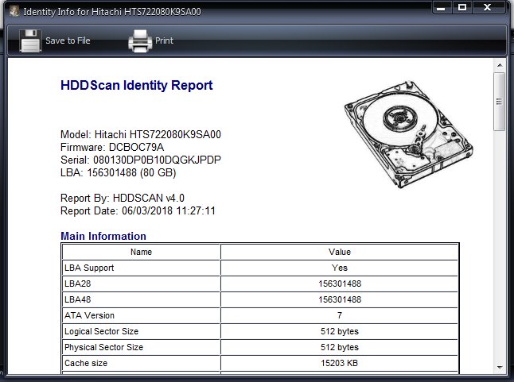The image size is (514, 382).
Task: Click the Print printer icon
Action: coord(140,41)
